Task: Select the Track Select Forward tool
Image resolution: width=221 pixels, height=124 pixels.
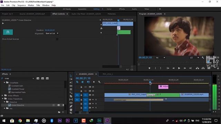Action: (71, 79)
